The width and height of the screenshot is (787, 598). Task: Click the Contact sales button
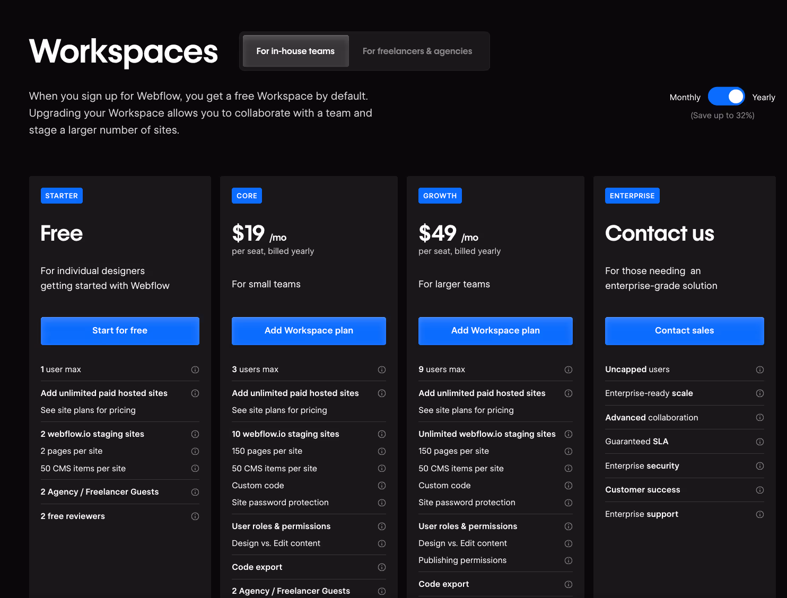click(685, 331)
